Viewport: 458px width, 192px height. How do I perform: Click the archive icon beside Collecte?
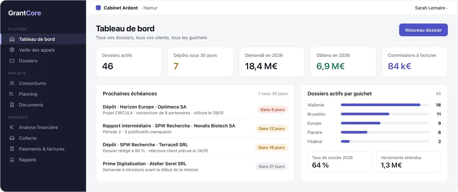(x=12, y=138)
